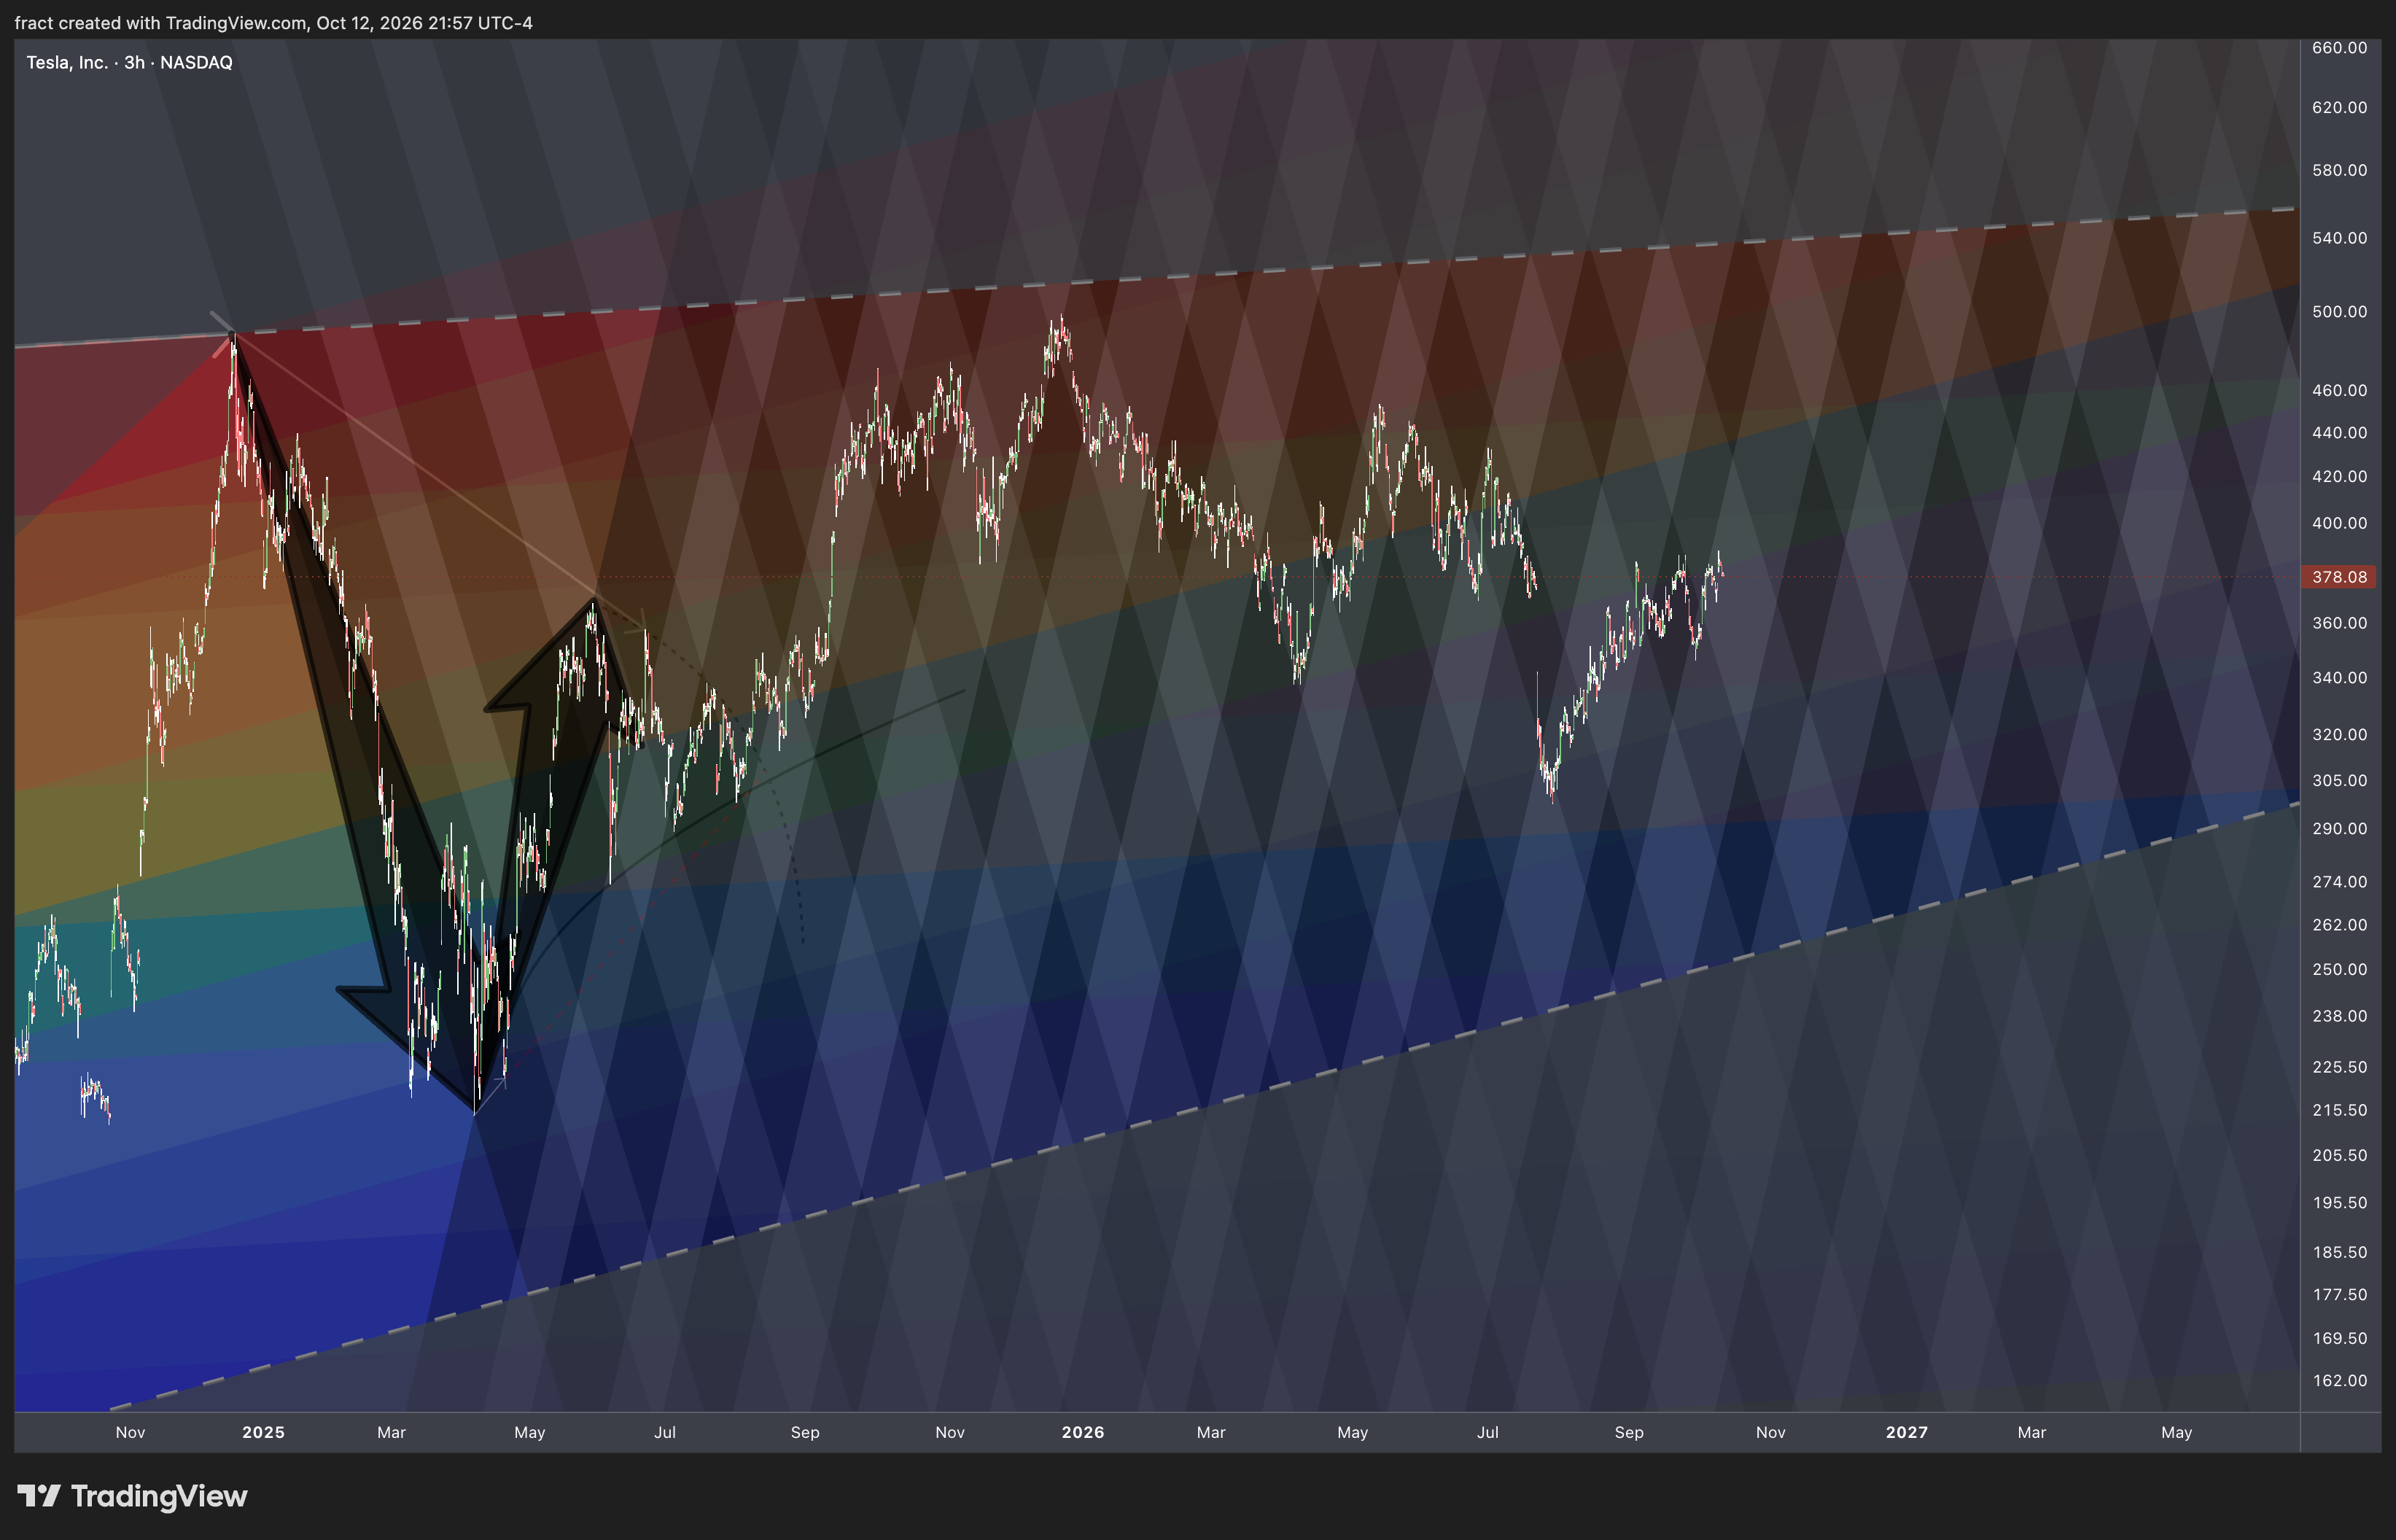Click the Tesla, Inc. 3h NASDAQ title

tap(129, 62)
